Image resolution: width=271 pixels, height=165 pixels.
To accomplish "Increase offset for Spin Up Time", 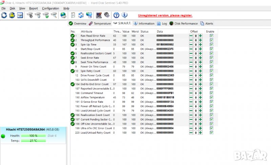I will [201, 45].
